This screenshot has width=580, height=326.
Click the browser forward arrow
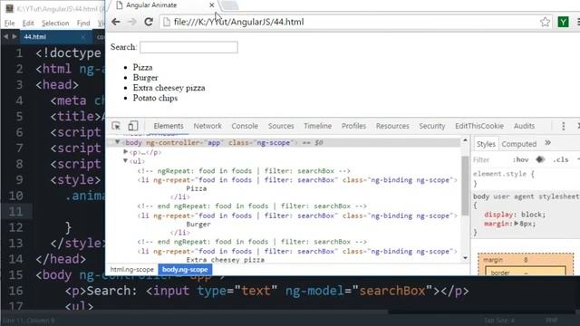[132, 22]
